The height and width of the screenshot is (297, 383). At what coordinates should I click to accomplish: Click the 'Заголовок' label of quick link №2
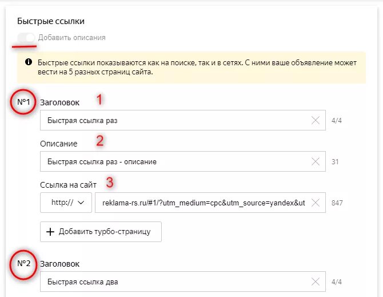(60, 264)
